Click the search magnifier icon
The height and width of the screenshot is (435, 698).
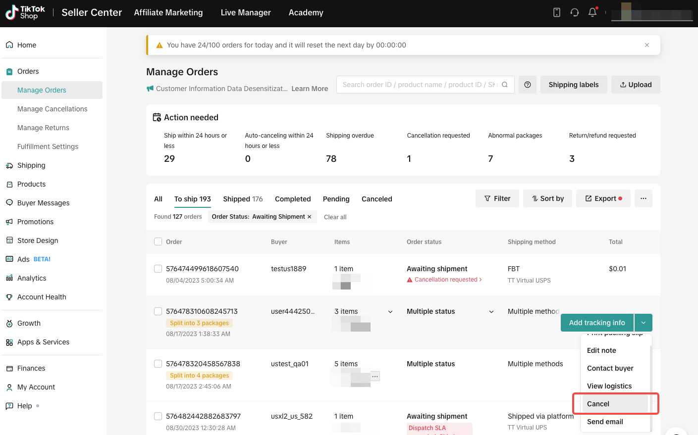click(x=505, y=85)
